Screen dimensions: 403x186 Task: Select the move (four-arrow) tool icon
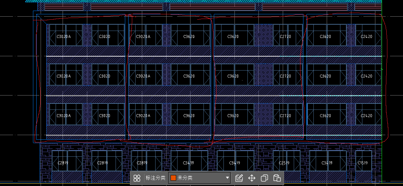point(252,178)
